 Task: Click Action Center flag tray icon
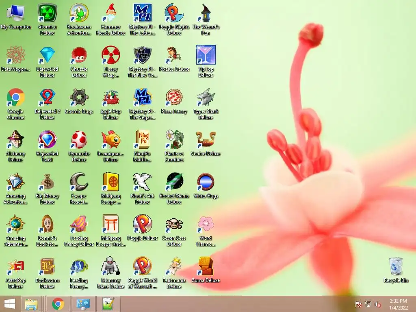coord(358,304)
